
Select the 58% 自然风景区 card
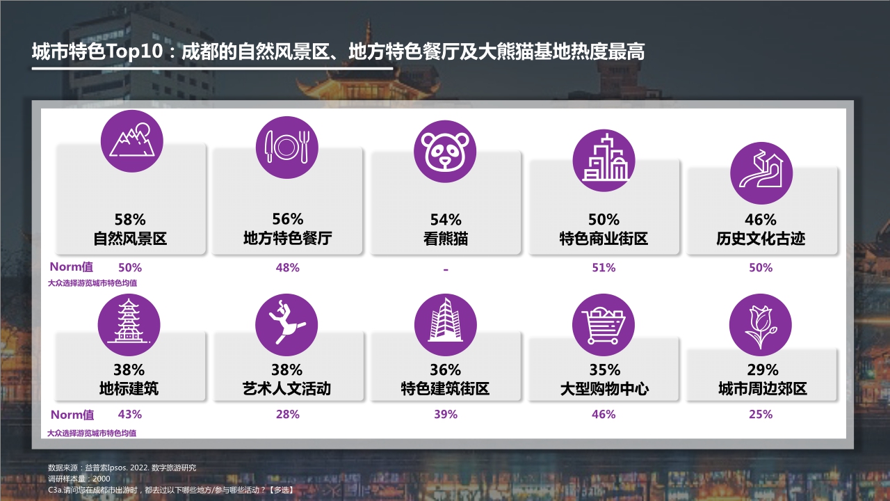point(131,209)
